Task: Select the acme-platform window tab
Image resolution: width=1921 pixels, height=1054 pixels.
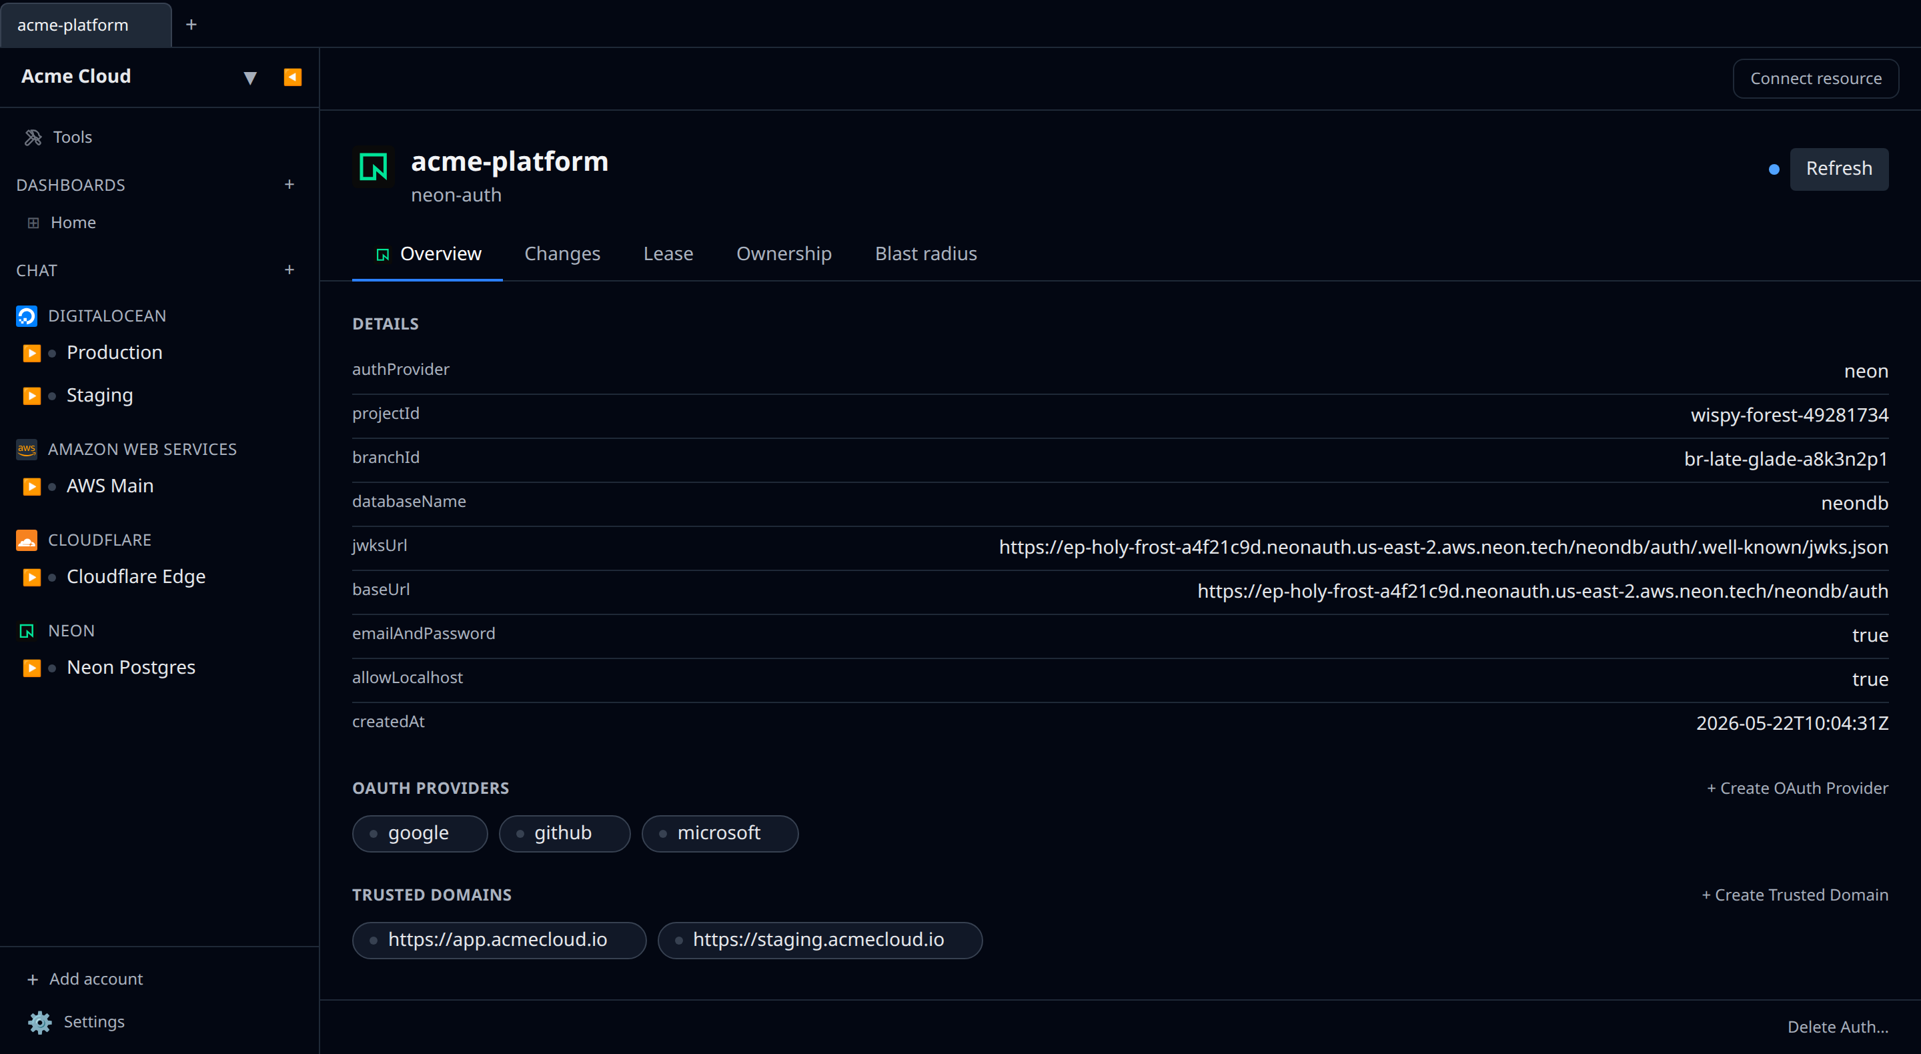Action: pos(86,25)
